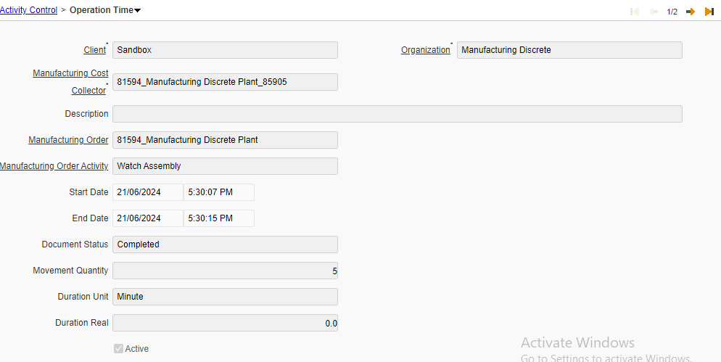
Task: Click the Start Date time field 5:30:07 PM
Action: [219, 192]
